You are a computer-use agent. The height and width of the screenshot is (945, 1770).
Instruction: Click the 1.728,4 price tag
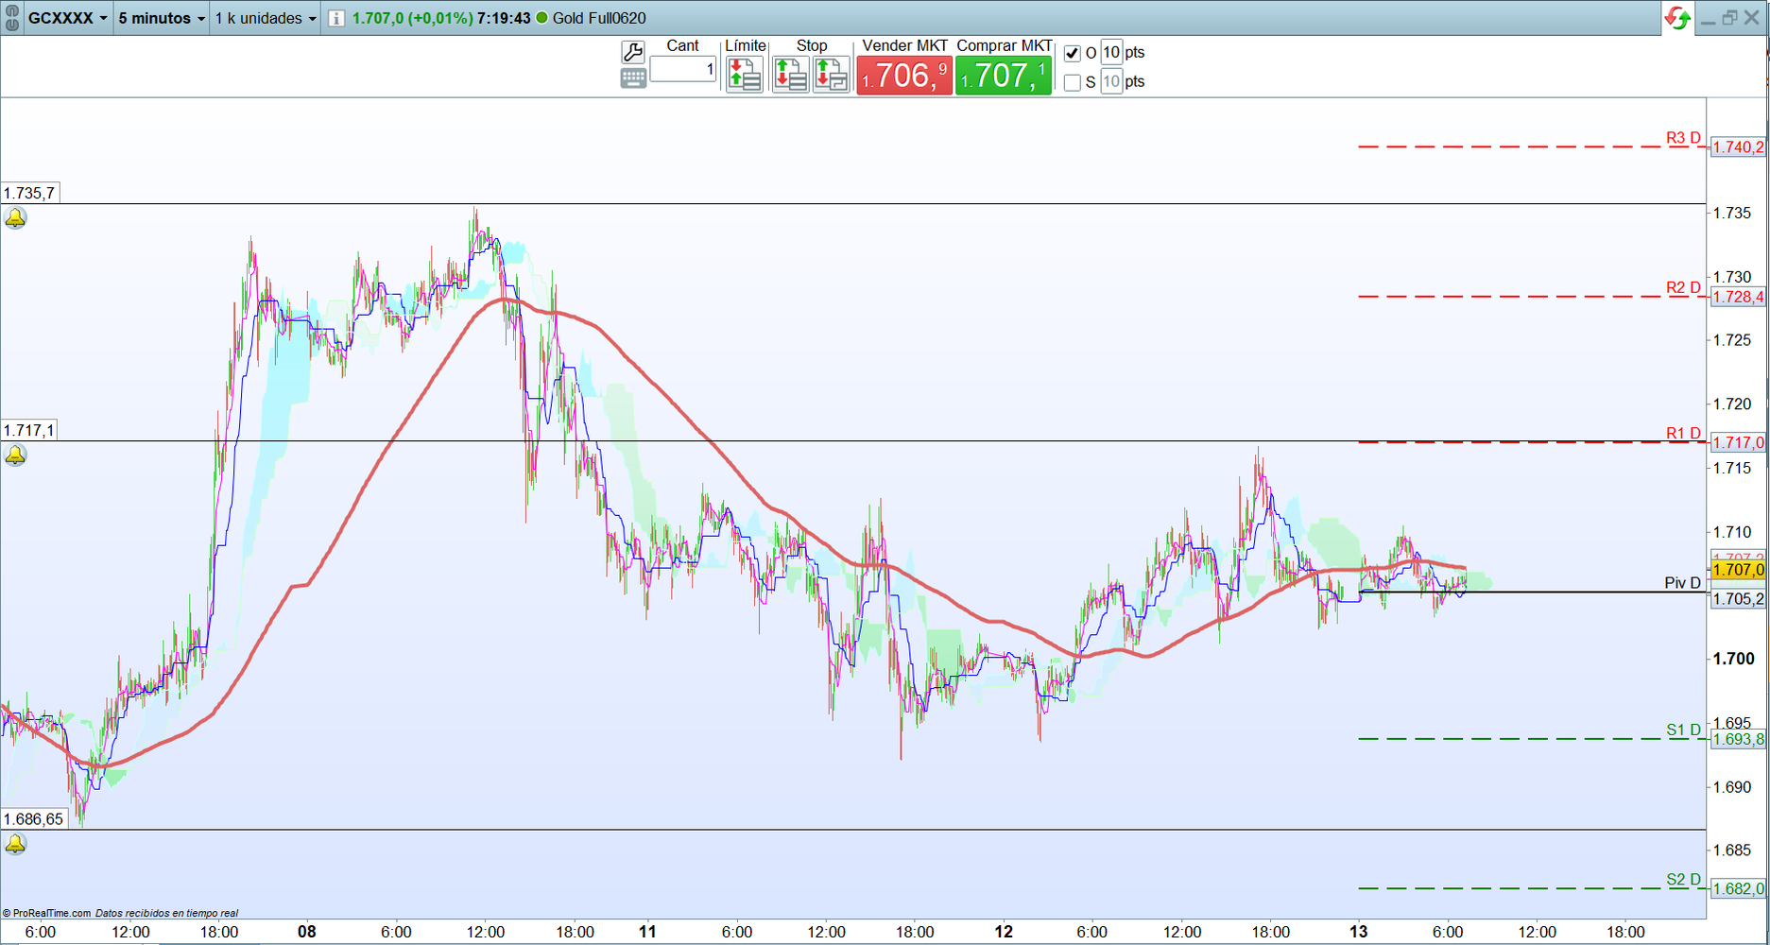(x=1739, y=298)
